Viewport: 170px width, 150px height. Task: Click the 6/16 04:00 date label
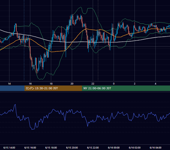click(155, 147)
